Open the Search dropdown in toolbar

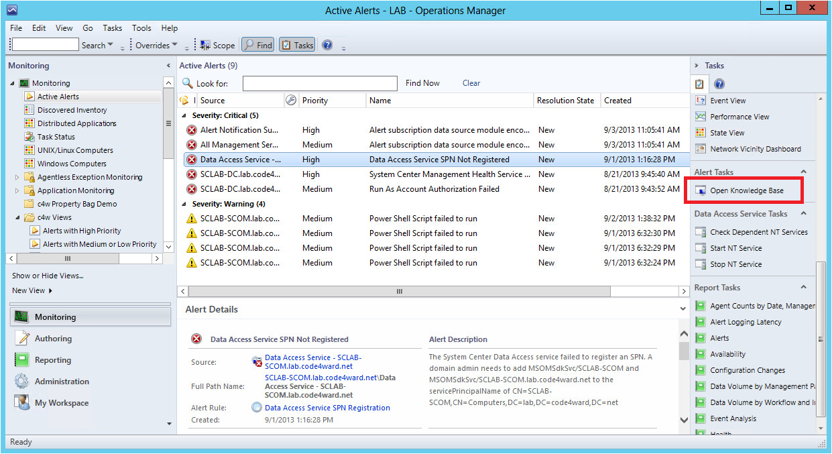(x=97, y=46)
